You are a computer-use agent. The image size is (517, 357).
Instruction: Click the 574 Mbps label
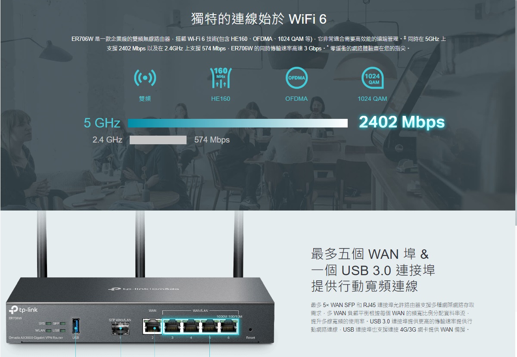point(212,140)
